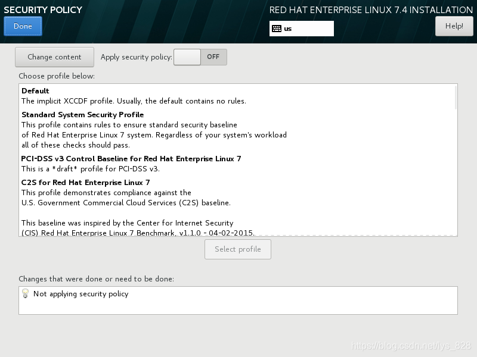Image resolution: width=477 pixels, height=357 pixels.
Task: Click 'all of these checks should pass.' line
Action: click(x=76, y=145)
